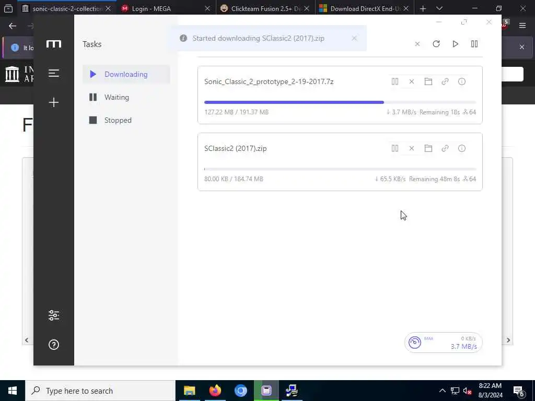Resume all tasks with toolbar play icon
The height and width of the screenshot is (401, 535).
point(455,44)
